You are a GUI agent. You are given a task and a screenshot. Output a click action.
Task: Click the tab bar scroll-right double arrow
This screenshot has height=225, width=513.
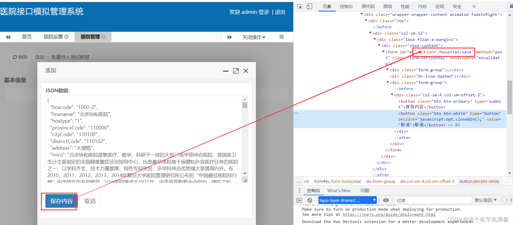[230, 37]
